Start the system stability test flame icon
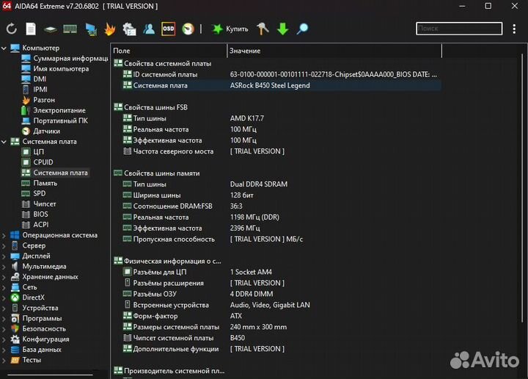The width and height of the screenshot is (528, 379). (110, 29)
